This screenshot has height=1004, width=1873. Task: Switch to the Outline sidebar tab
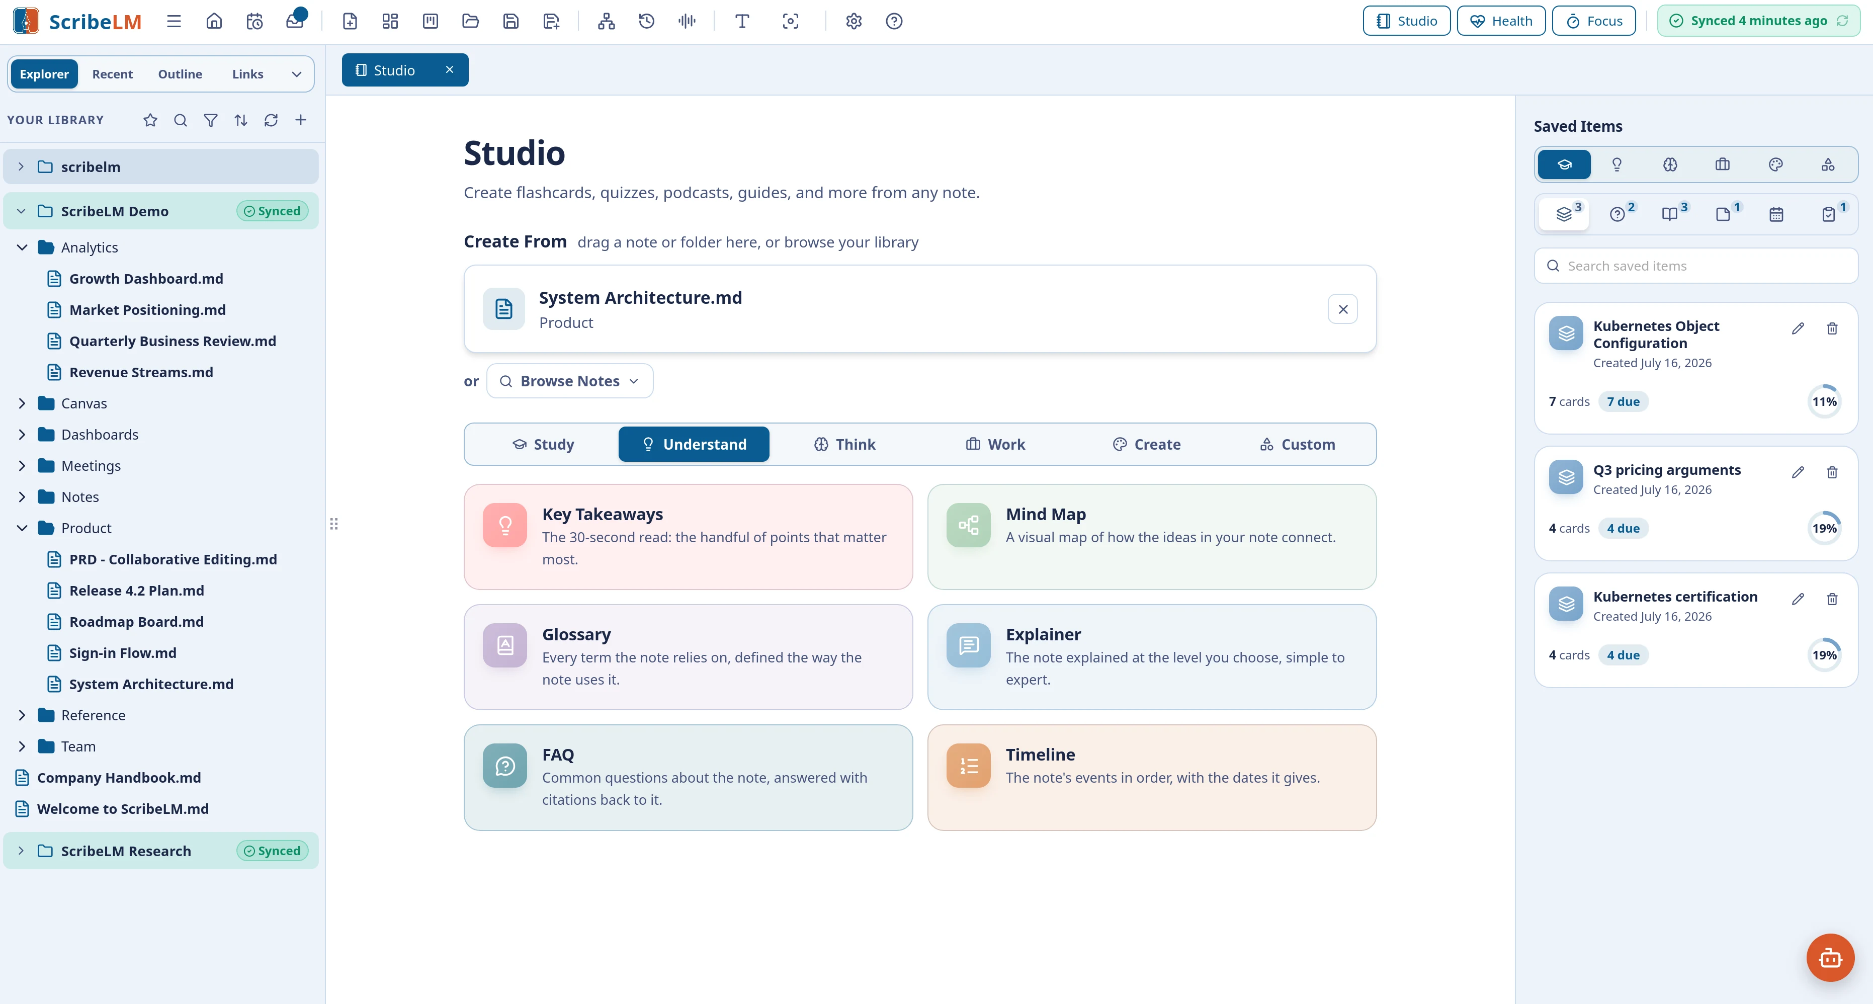pos(181,74)
